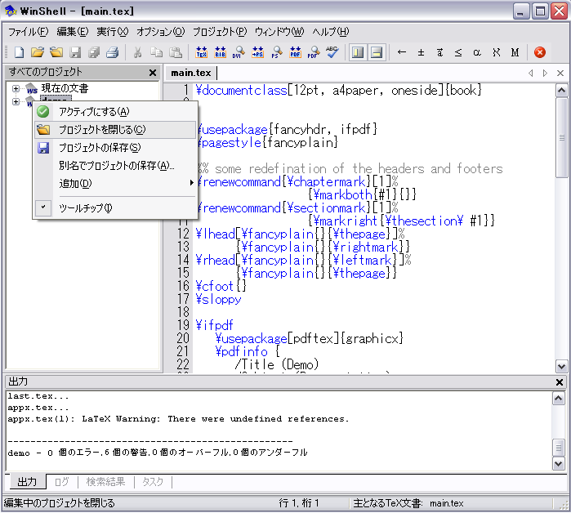Click the editor vertical scrollbar thumb
The height and width of the screenshot is (513, 571).
[561, 137]
